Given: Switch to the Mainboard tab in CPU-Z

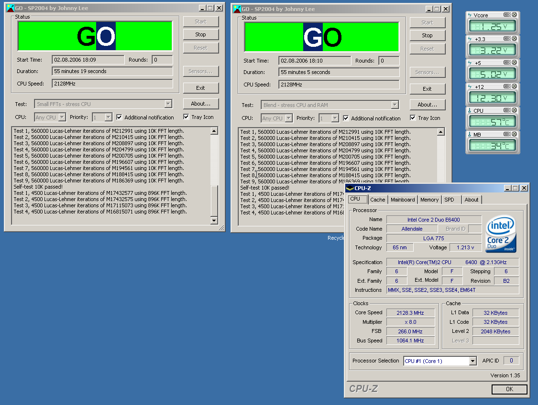Looking at the screenshot, I should (x=403, y=200).
